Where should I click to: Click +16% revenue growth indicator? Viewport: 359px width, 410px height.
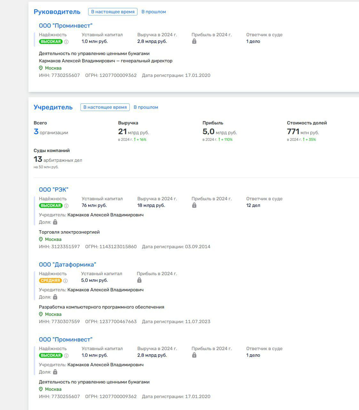pos(140,140)
